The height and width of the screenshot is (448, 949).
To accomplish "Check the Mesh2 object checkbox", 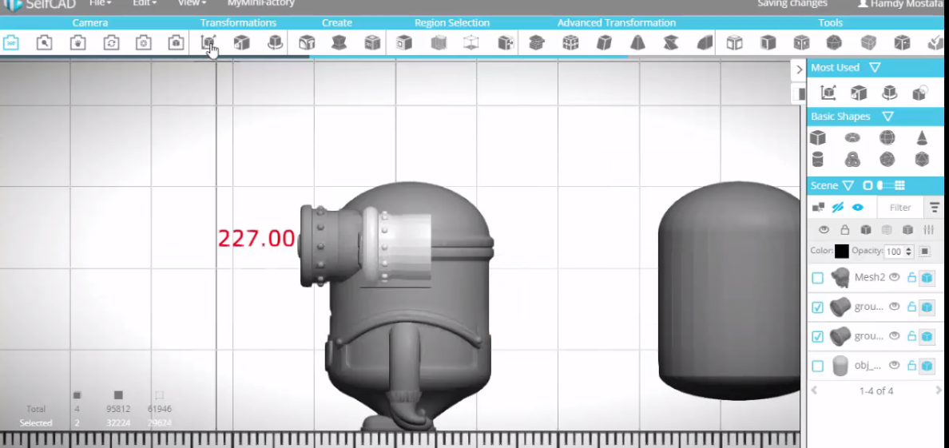I will [818, 278].
